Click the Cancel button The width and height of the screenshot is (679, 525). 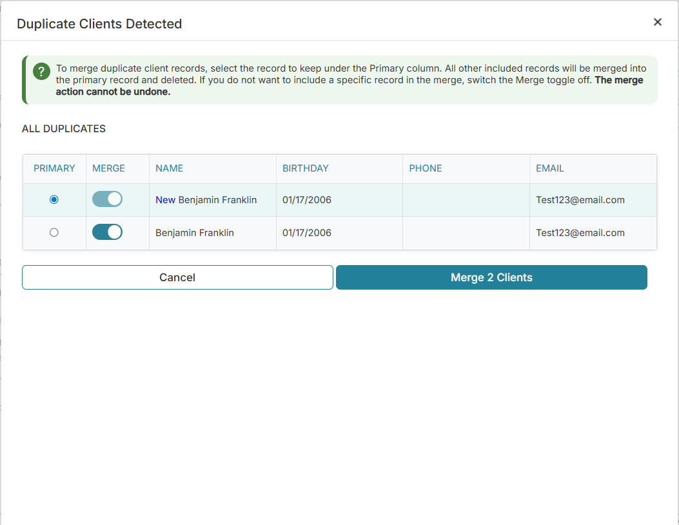177,277
